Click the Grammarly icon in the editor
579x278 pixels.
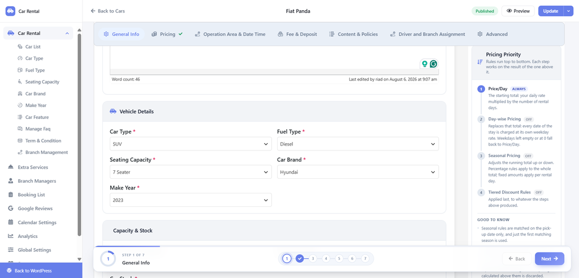(x=434, y=64)
